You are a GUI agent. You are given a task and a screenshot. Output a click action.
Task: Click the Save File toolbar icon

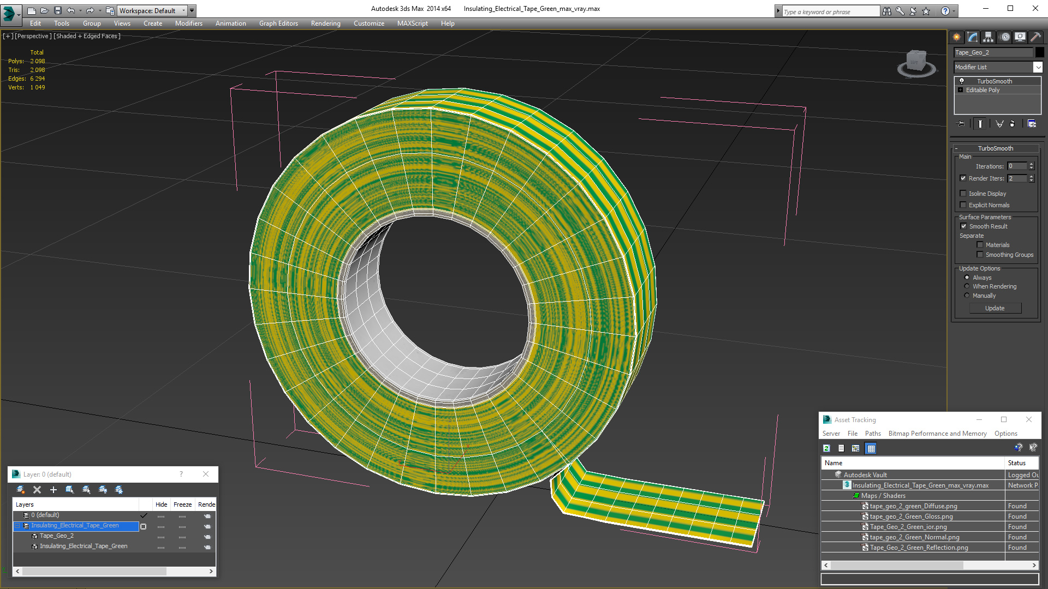click(x=58, y=10)
